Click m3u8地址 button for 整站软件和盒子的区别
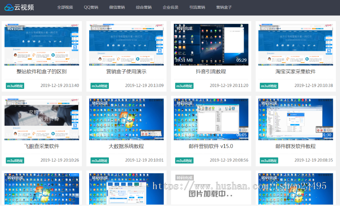 pos(15,86)
